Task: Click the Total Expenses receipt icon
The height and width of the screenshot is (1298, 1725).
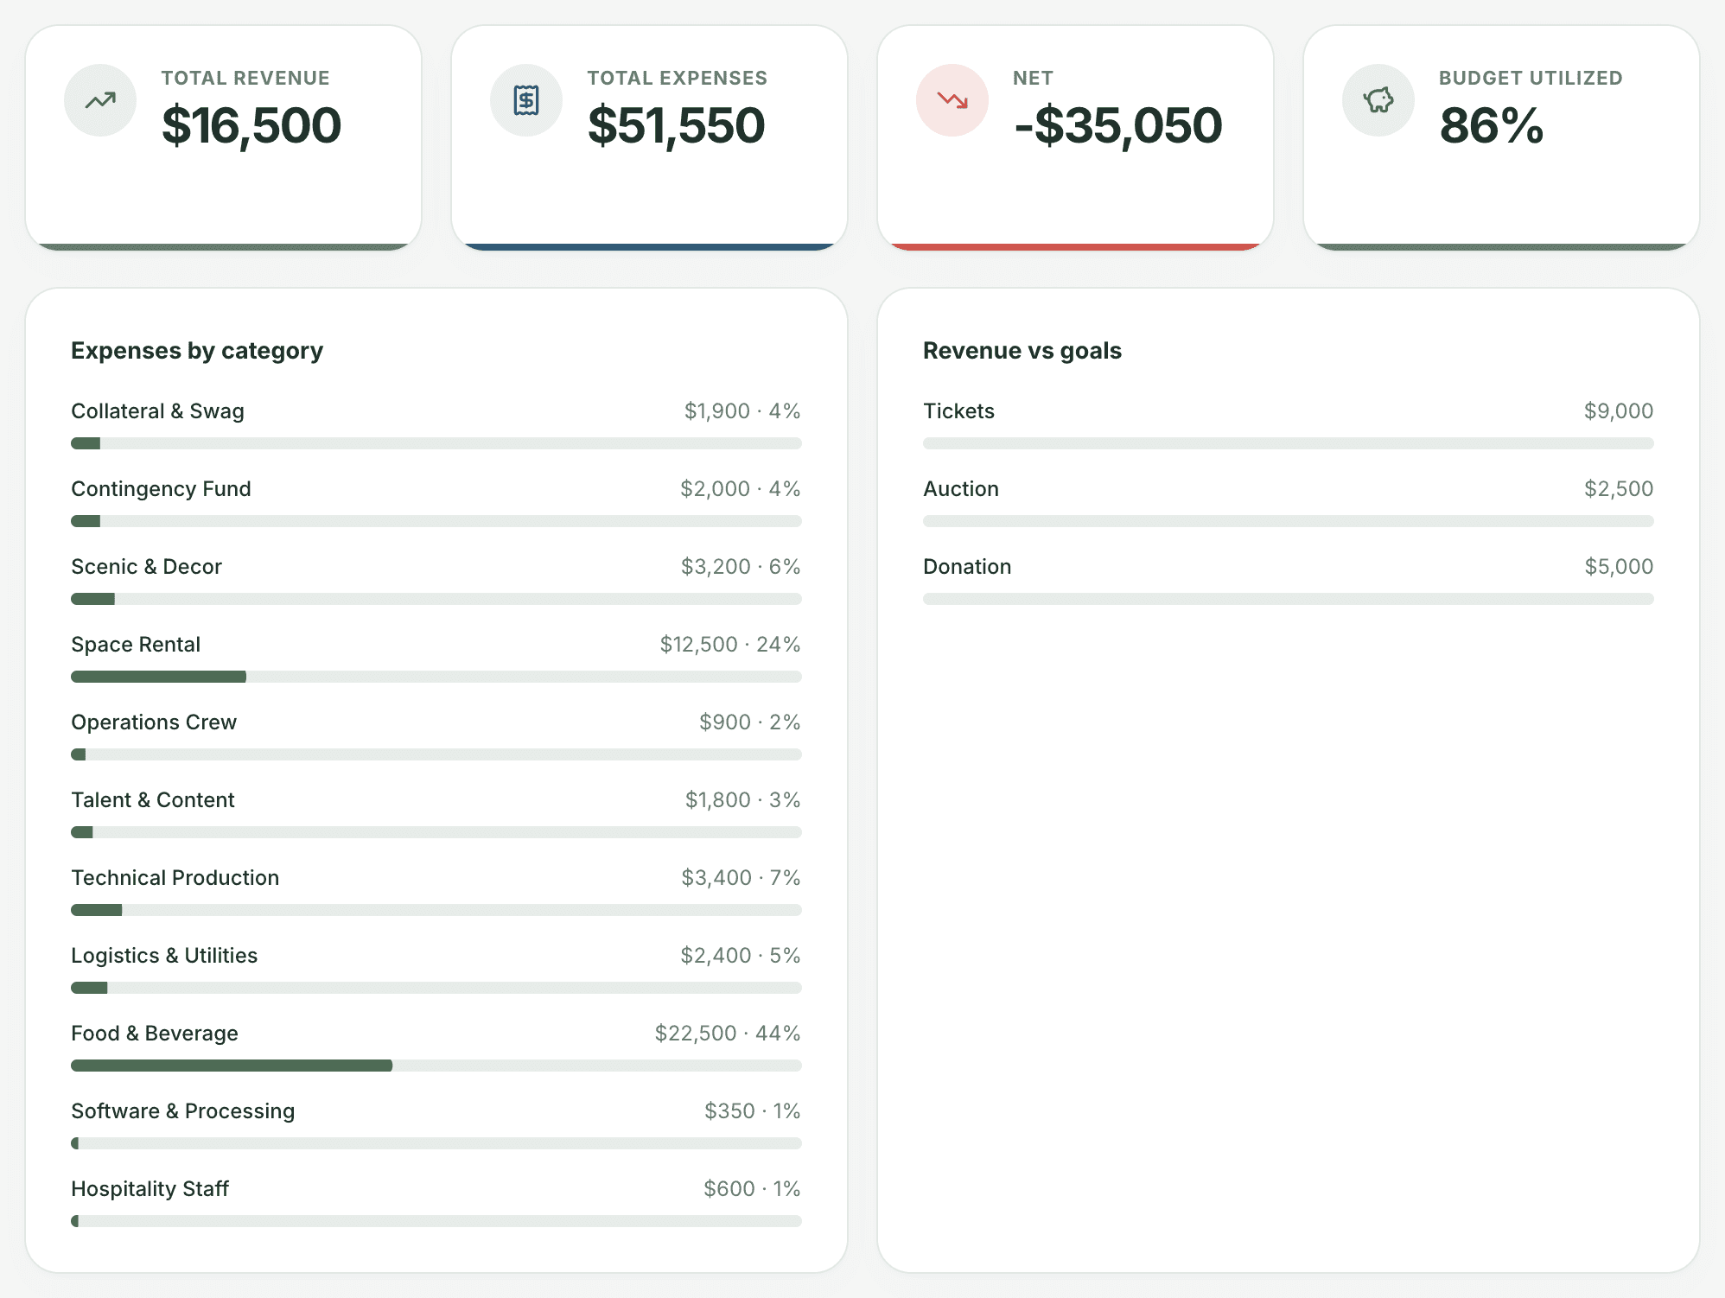Action: pos(526,100)
